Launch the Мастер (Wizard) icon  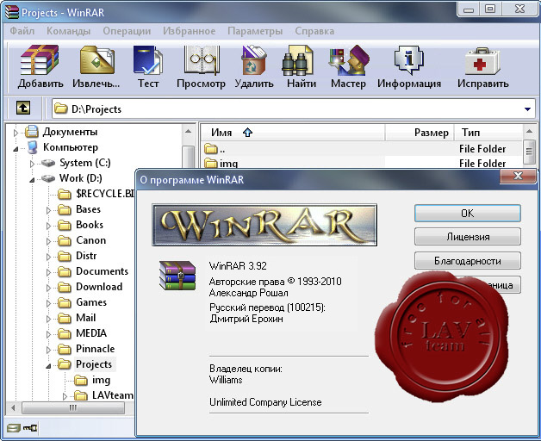tap(349, 60)
